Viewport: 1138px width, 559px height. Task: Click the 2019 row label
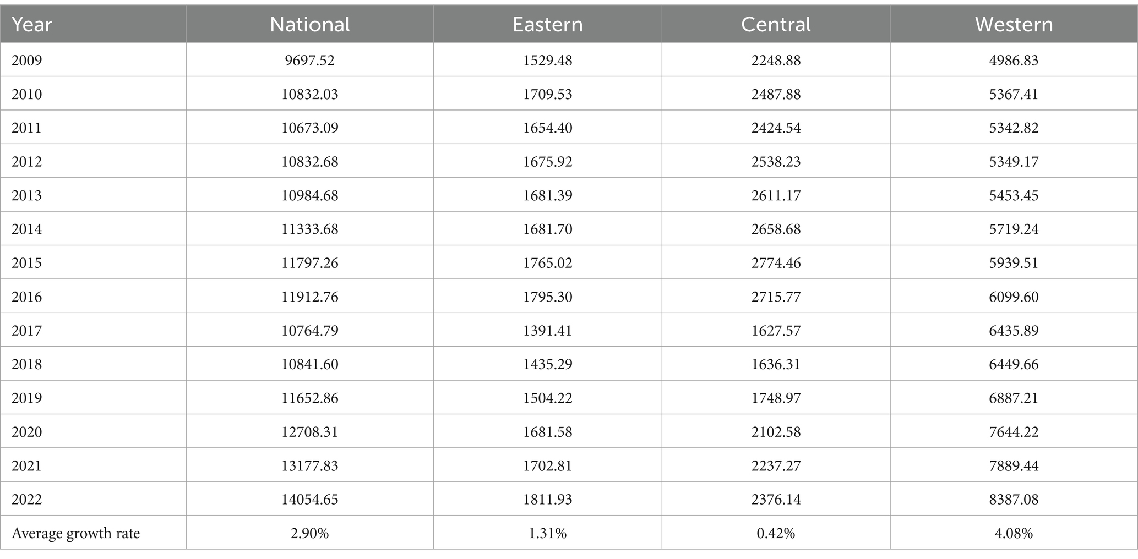(x=27, y=398)
